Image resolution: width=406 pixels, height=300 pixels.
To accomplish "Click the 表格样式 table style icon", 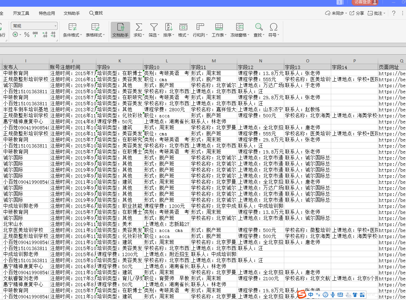I will [95, 27].
